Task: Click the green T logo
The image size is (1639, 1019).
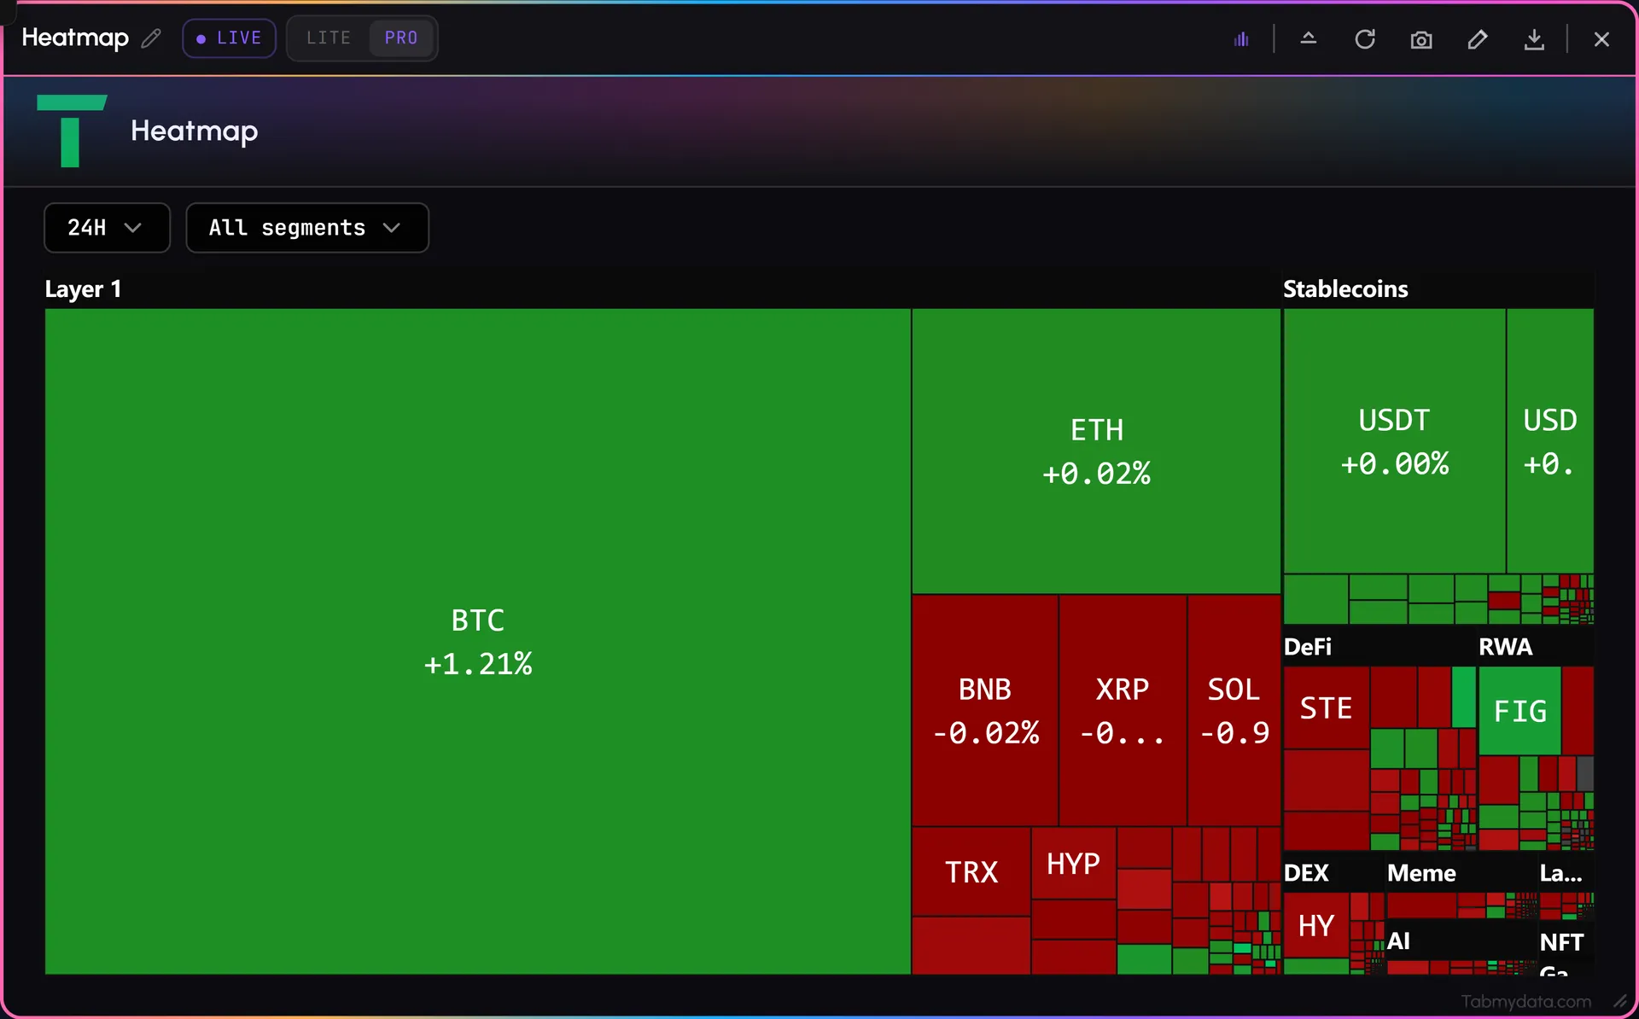Action: (72, 131)
